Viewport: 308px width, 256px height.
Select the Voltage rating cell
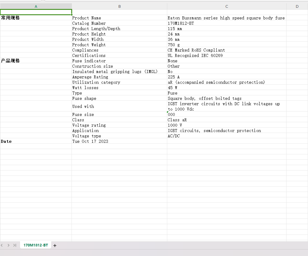[x=120, y=125]
